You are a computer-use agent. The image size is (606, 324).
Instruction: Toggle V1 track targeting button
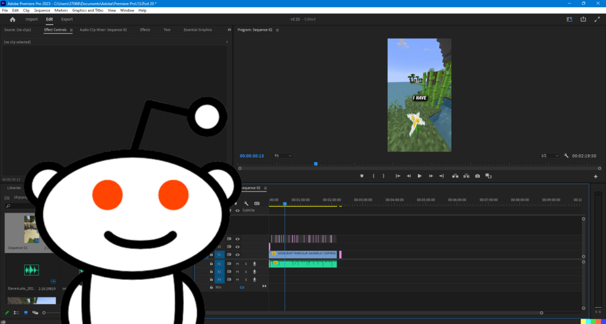[x=219, y=255]
